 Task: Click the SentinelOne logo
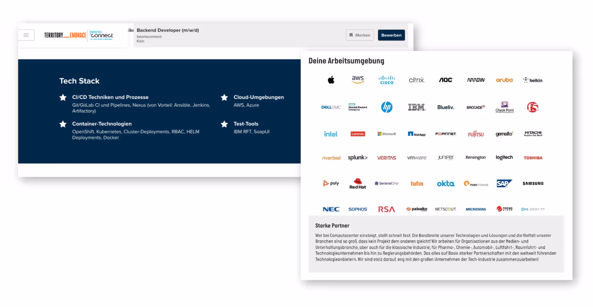coord(387,183)
